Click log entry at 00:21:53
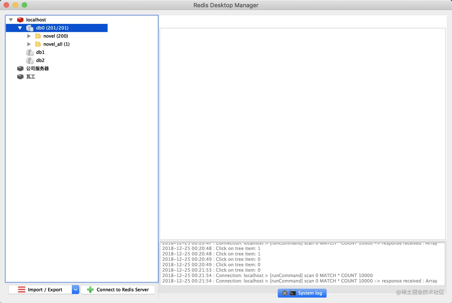452x303 pixels. click(211, 270)
